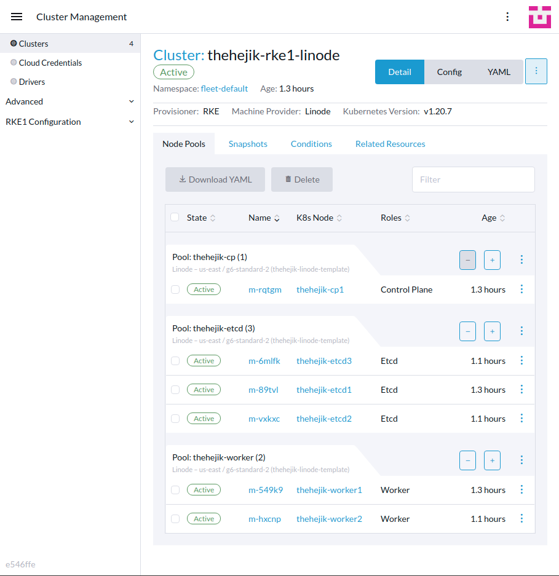The image size is (559, 576).
Task: Open the Config view of the cluster
Action: coord(449,71)
